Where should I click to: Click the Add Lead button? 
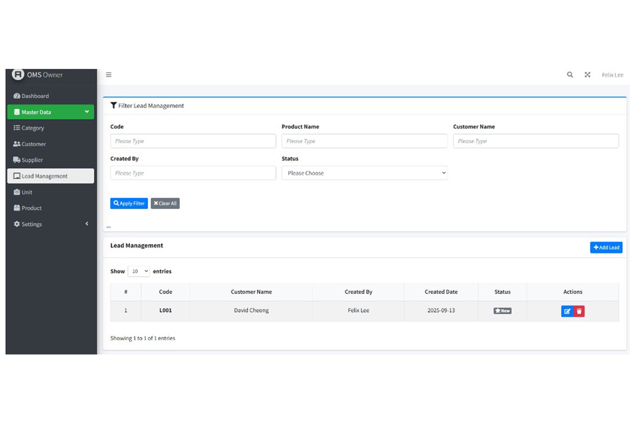pos(606,247)
